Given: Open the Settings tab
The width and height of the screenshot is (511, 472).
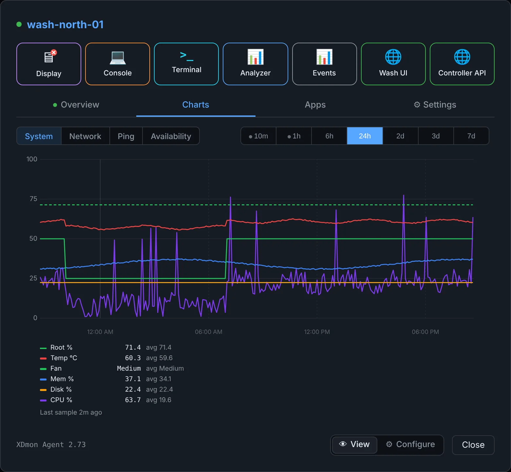Looking at the screenshot, I should (435, 105).
